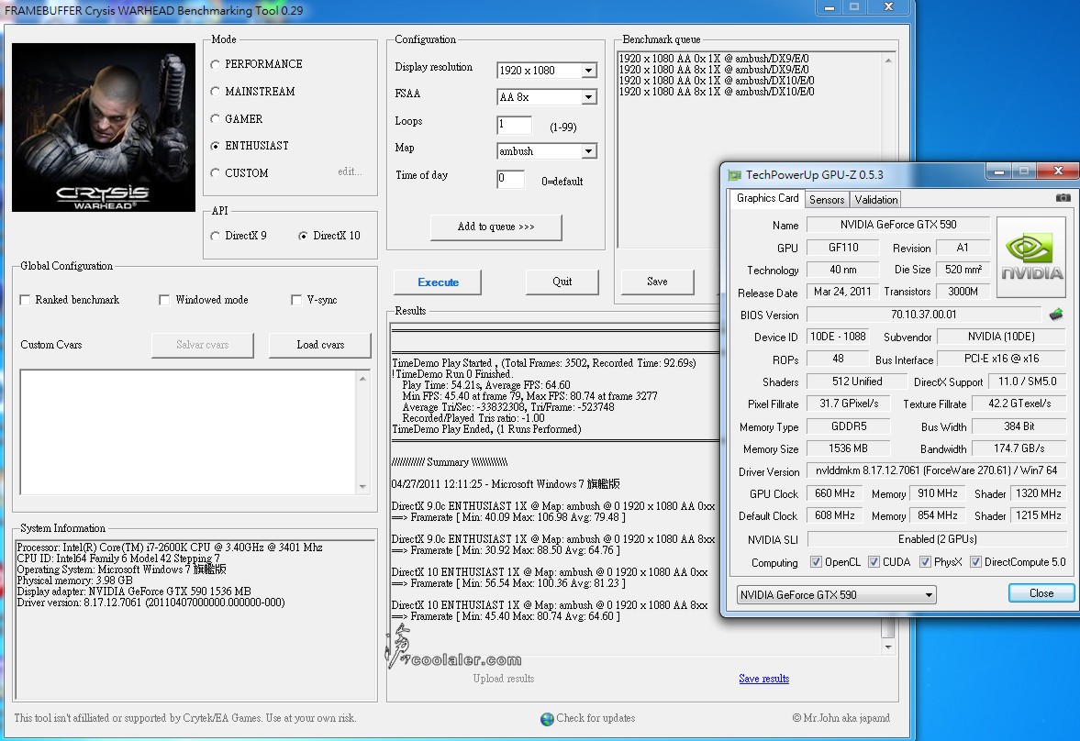Screen dimensions: 1080x741
Task: Select the PERFORMANCE mode radio button
Action: 216,64
